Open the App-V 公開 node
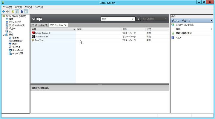 coord(18,54)
